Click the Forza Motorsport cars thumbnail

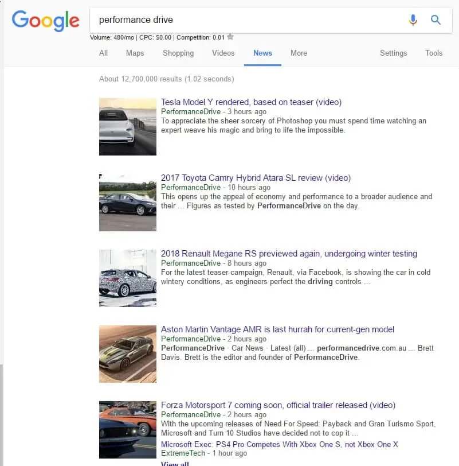point(128,430)
